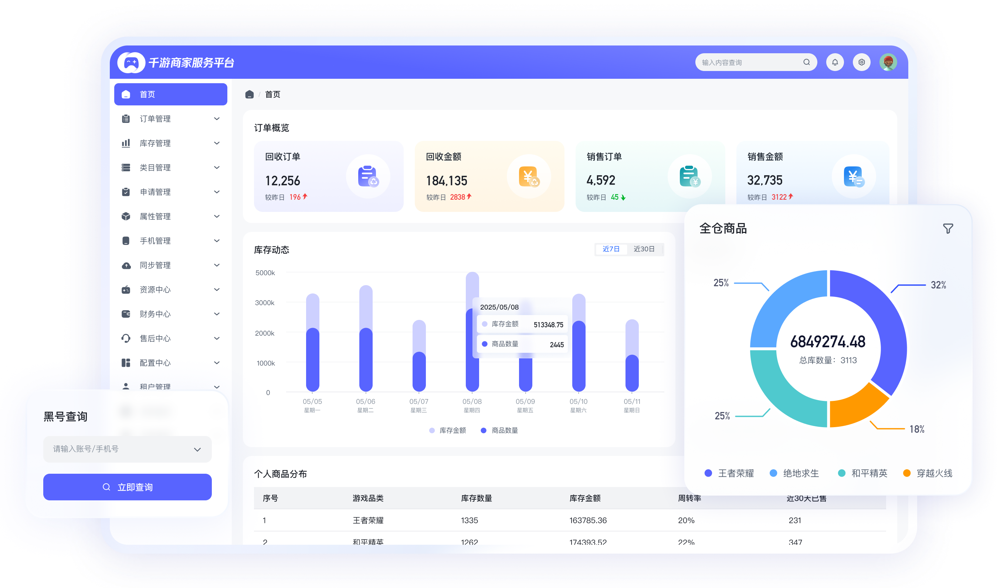Select the 属性管理 box icon
The height and width of the screenshot is (588, 1007).
(x=126, y=216)
